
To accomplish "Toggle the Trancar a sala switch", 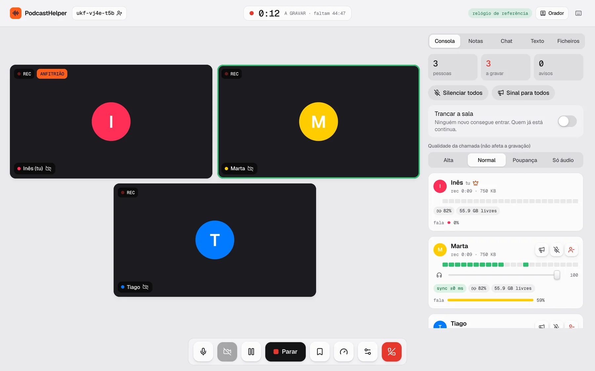I will coord(567,121).
